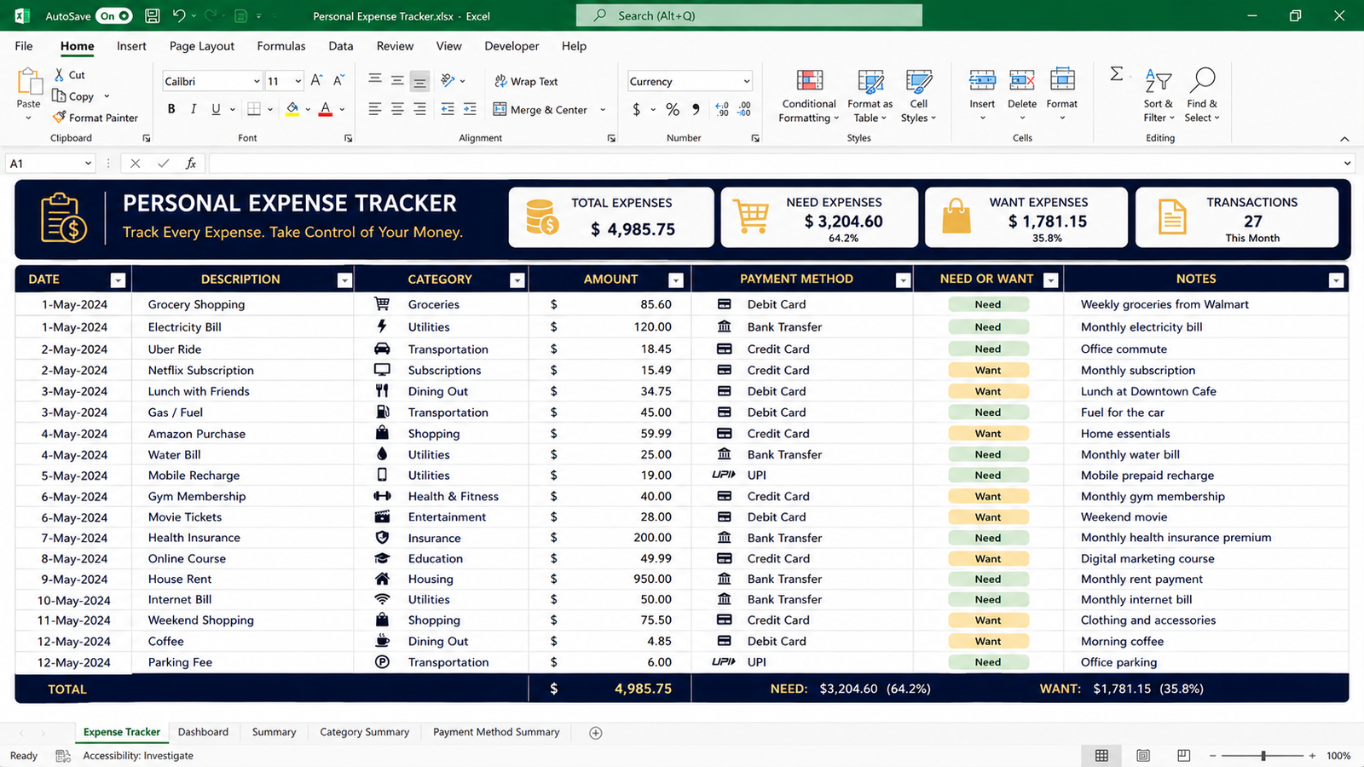Apply Accounting Number Format dollar sign
This screenshot has height=767, width=1364.
pyautogui.click(x=637, y=109)
